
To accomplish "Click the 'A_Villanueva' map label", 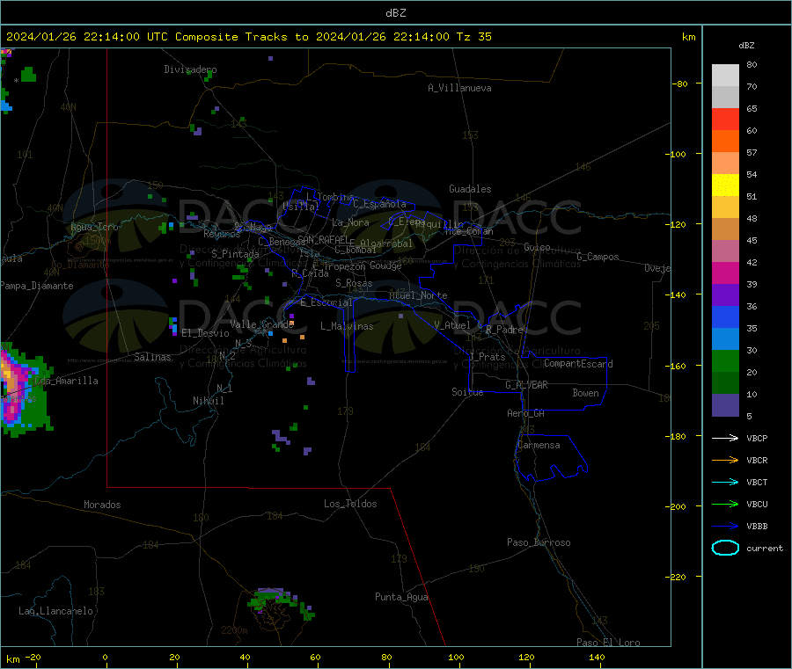I will pos(459,88).
